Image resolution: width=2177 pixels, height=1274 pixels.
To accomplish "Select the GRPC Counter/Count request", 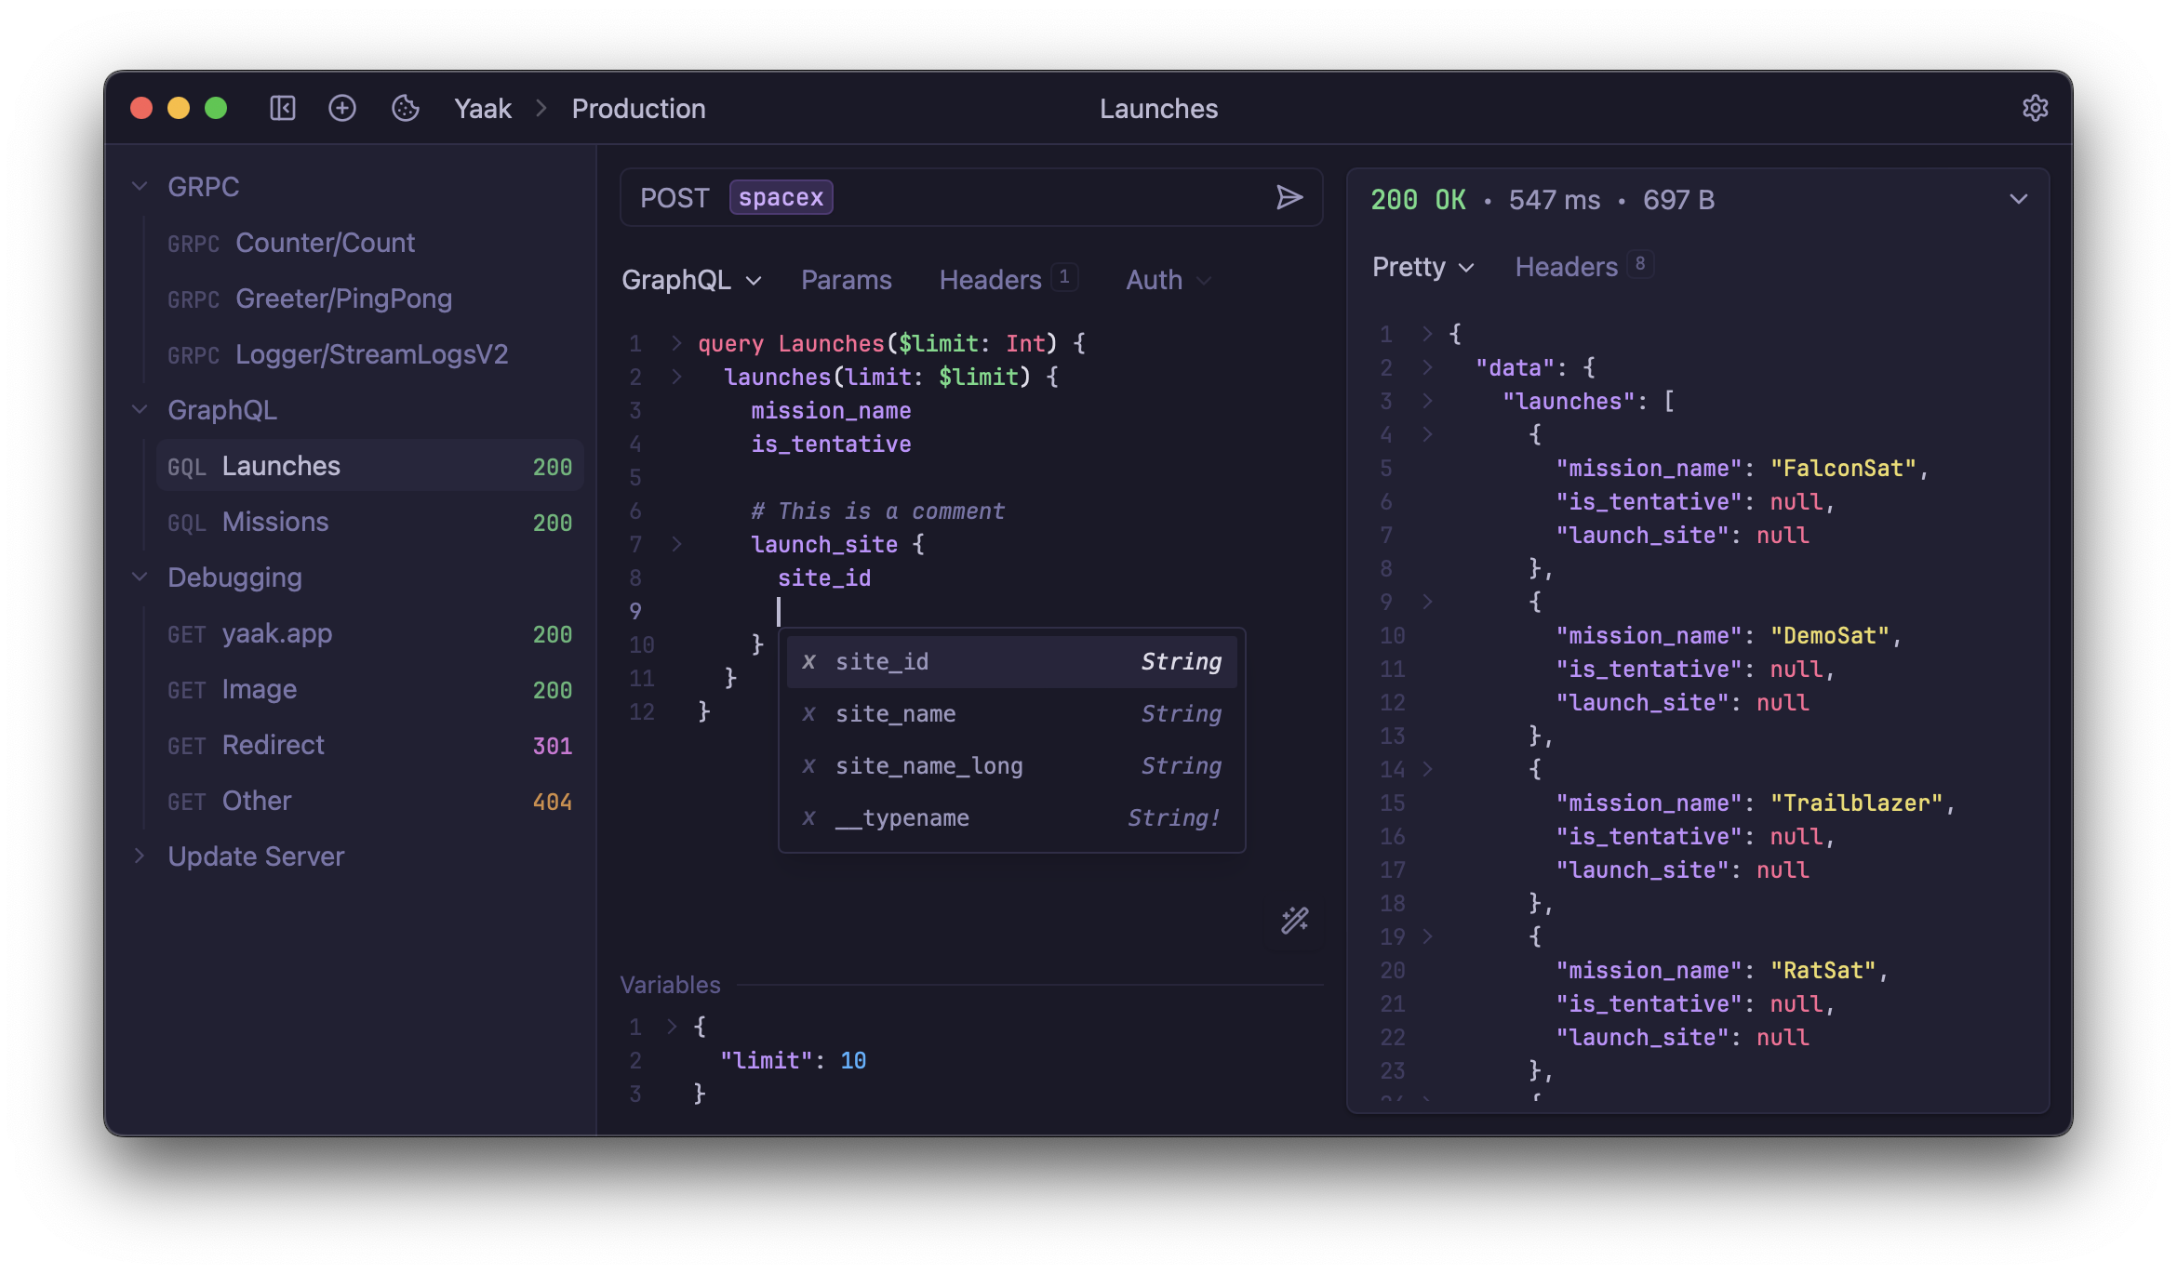I will [326, 243].
